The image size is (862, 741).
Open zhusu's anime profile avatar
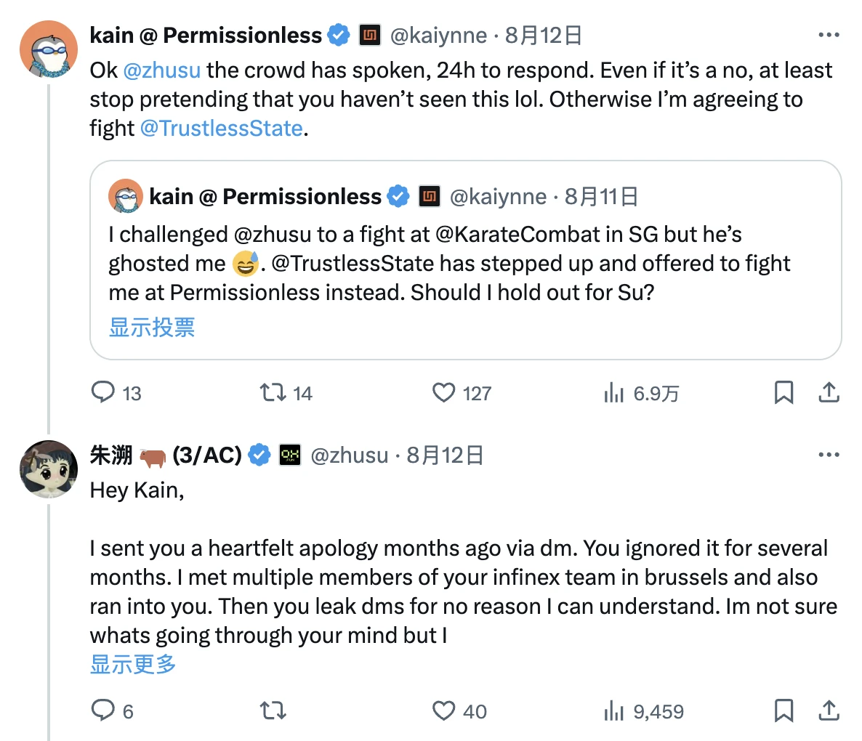[x=49, y=469]
